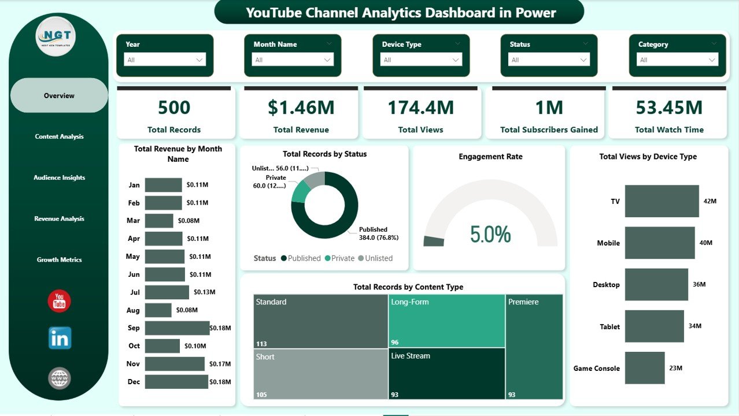Select the Long-Form treemap block

445,321
